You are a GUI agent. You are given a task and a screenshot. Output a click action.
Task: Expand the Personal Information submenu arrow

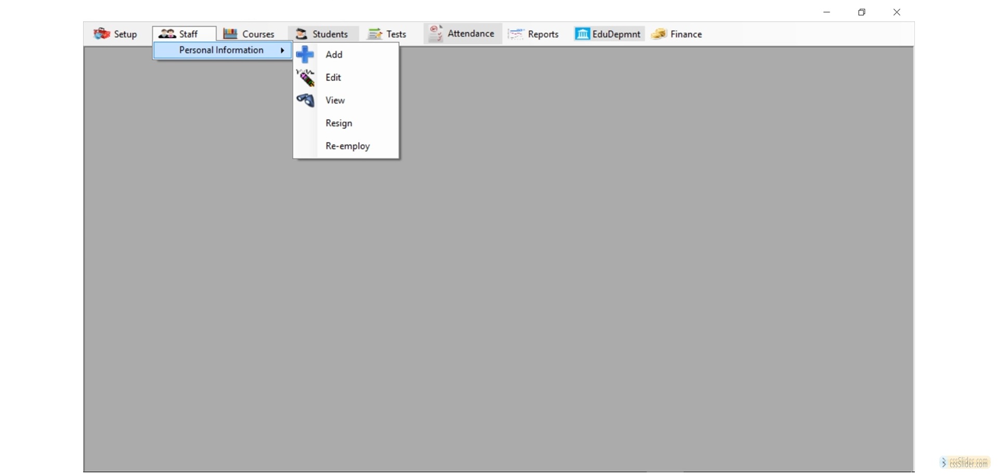click(x=282, y=50)
